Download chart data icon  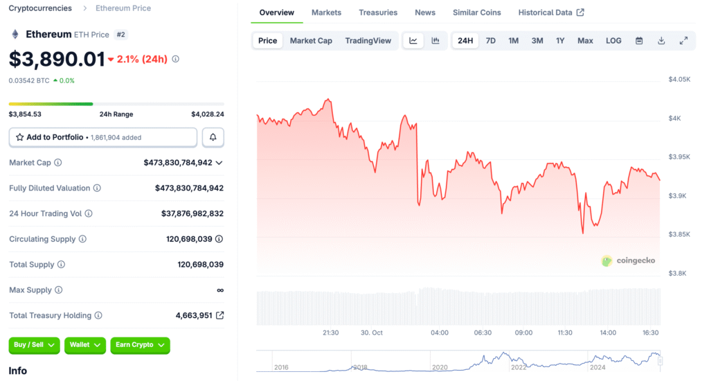[661, 41]
